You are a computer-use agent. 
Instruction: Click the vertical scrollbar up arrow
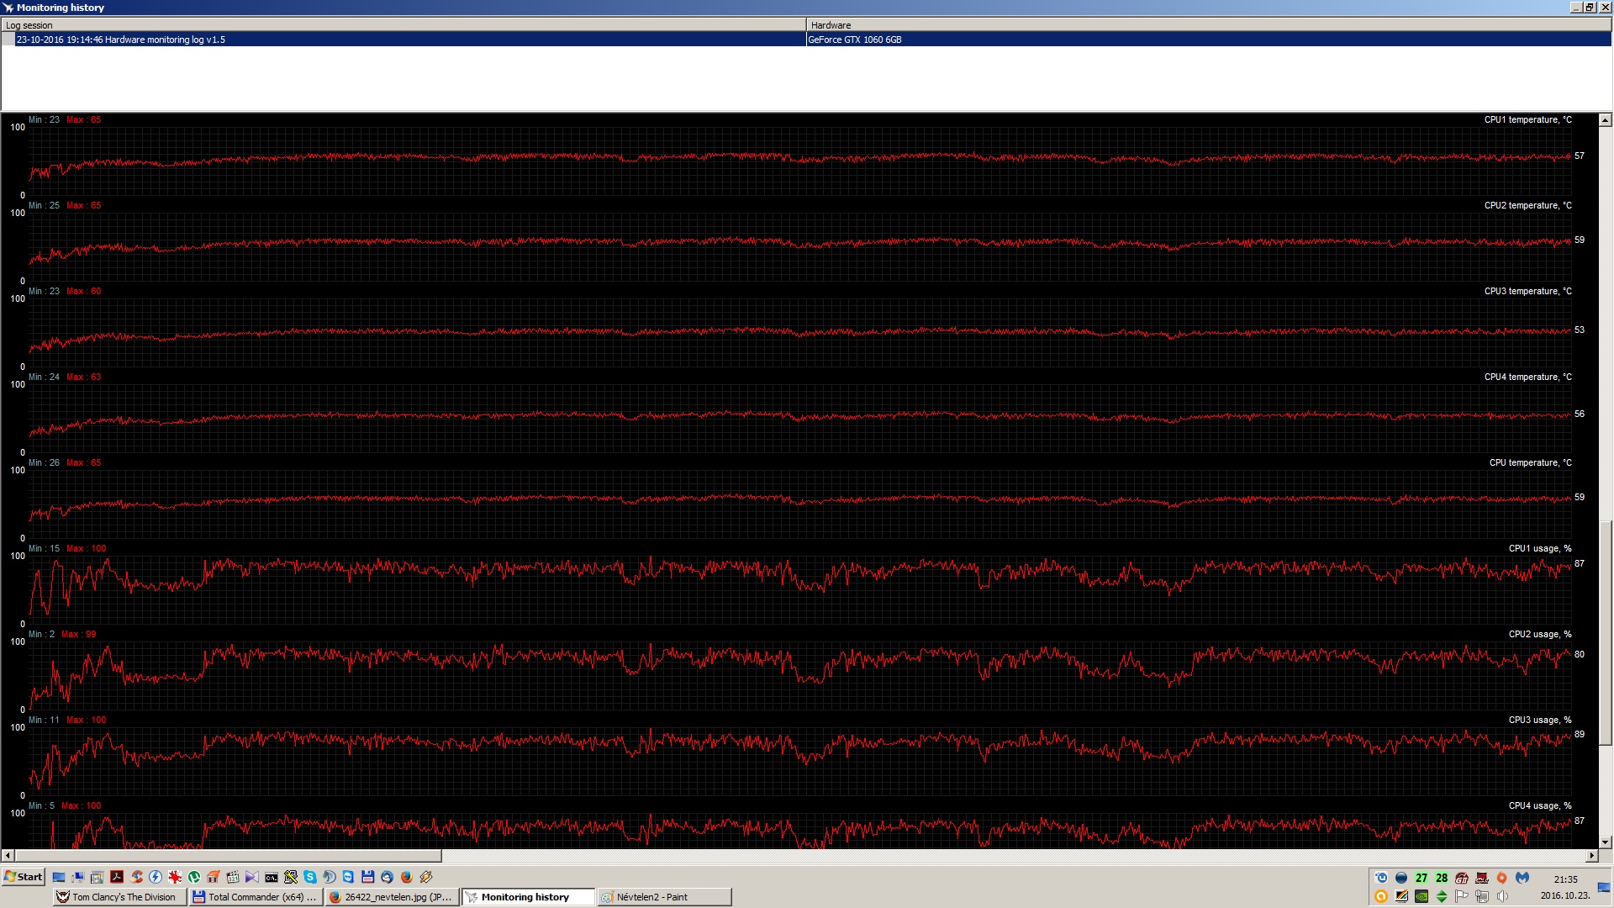tap(1605, 120)
